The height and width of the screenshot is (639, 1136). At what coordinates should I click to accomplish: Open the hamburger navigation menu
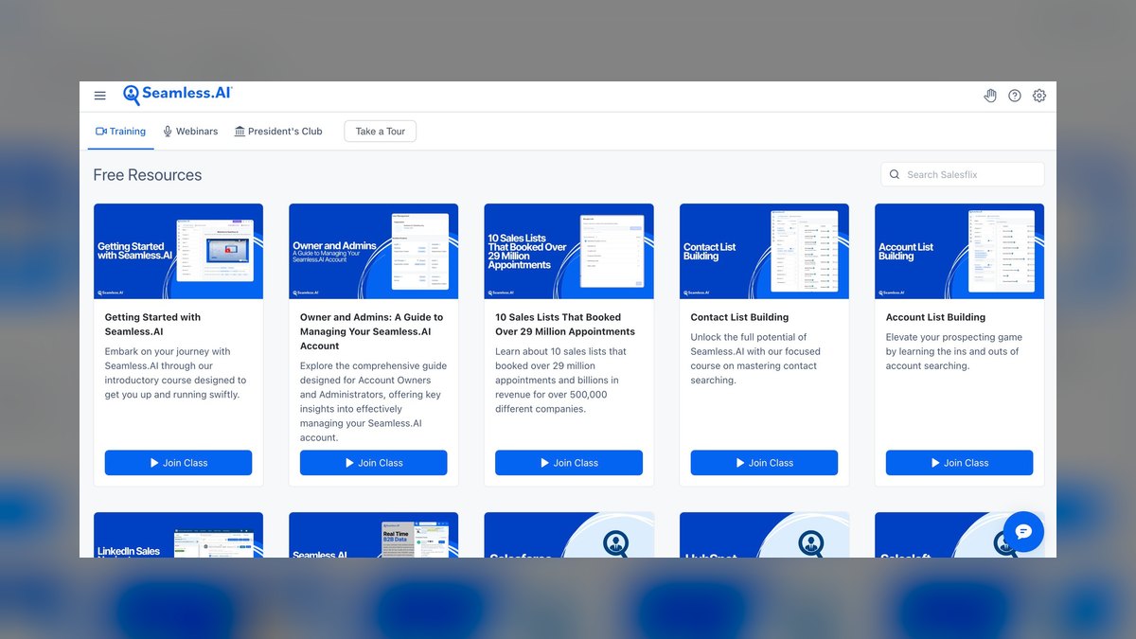tap(100, 96)
